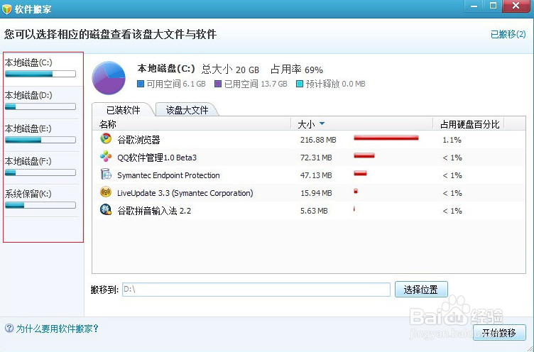Screen dimensions: 534x352
Task: Click the purple 已用空间 legend square
Action: pyautogui.click(x=218, y=84)
